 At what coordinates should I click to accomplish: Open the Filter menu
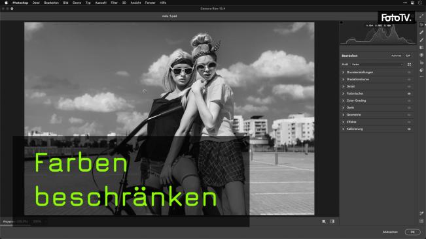[114, 3]
